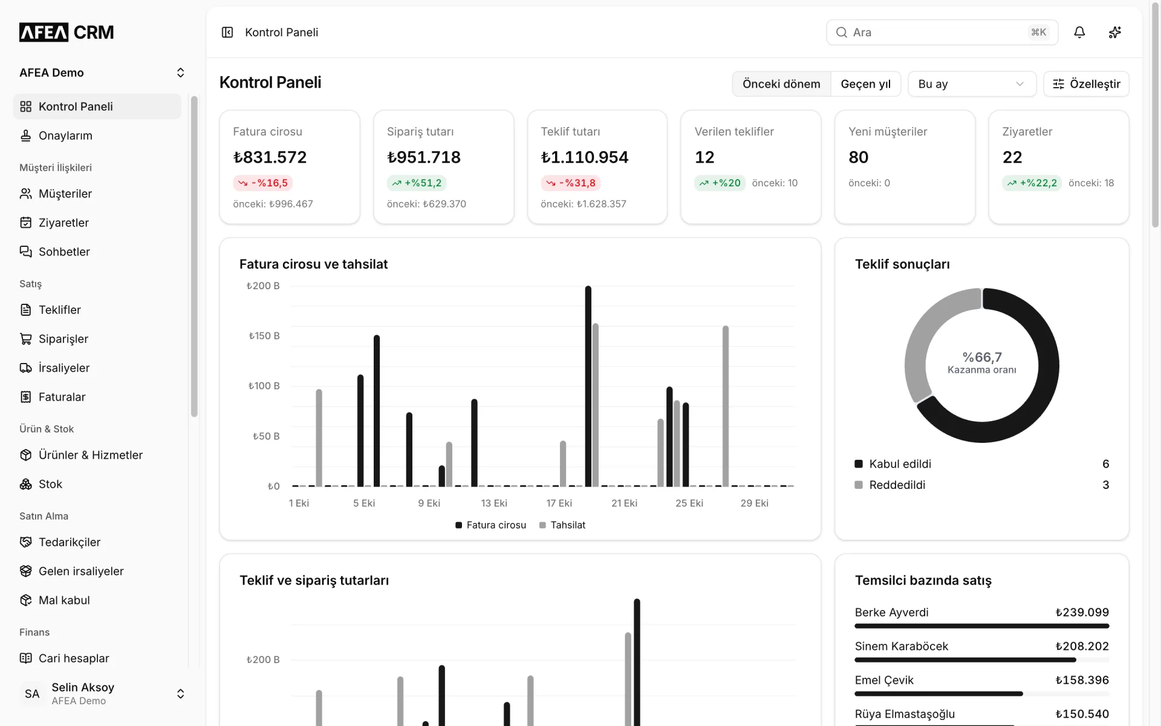Open the Sipariş tutarı stat card
The image size is (1161, 726).
pos(444,167)
